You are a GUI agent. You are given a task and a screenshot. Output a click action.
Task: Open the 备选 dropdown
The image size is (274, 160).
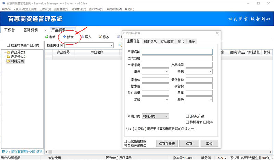click(x=210, y=71)
